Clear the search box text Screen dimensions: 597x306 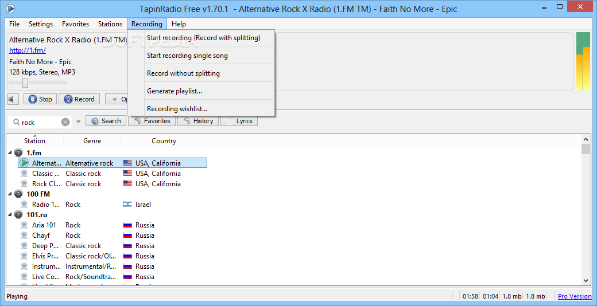[65, 122]
